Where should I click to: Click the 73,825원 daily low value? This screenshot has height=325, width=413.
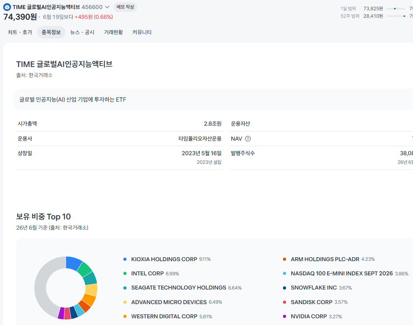373,9
